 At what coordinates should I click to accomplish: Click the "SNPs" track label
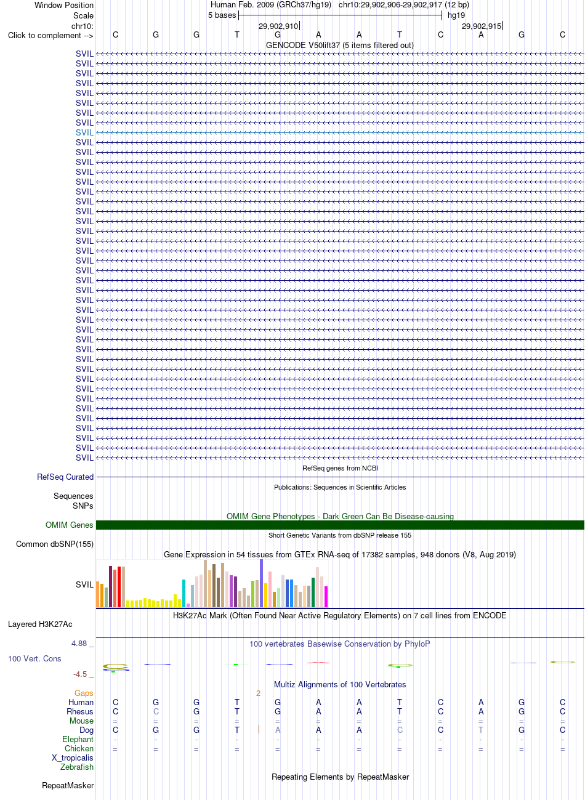click(83, 506)
